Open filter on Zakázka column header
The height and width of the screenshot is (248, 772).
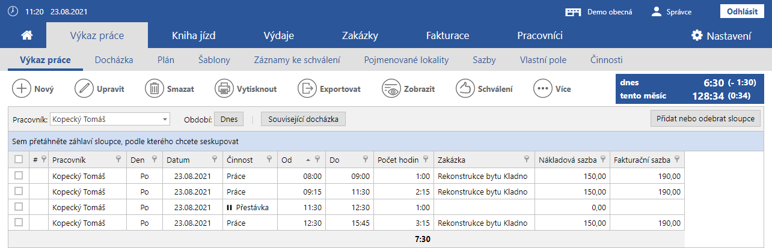(527, 159)
